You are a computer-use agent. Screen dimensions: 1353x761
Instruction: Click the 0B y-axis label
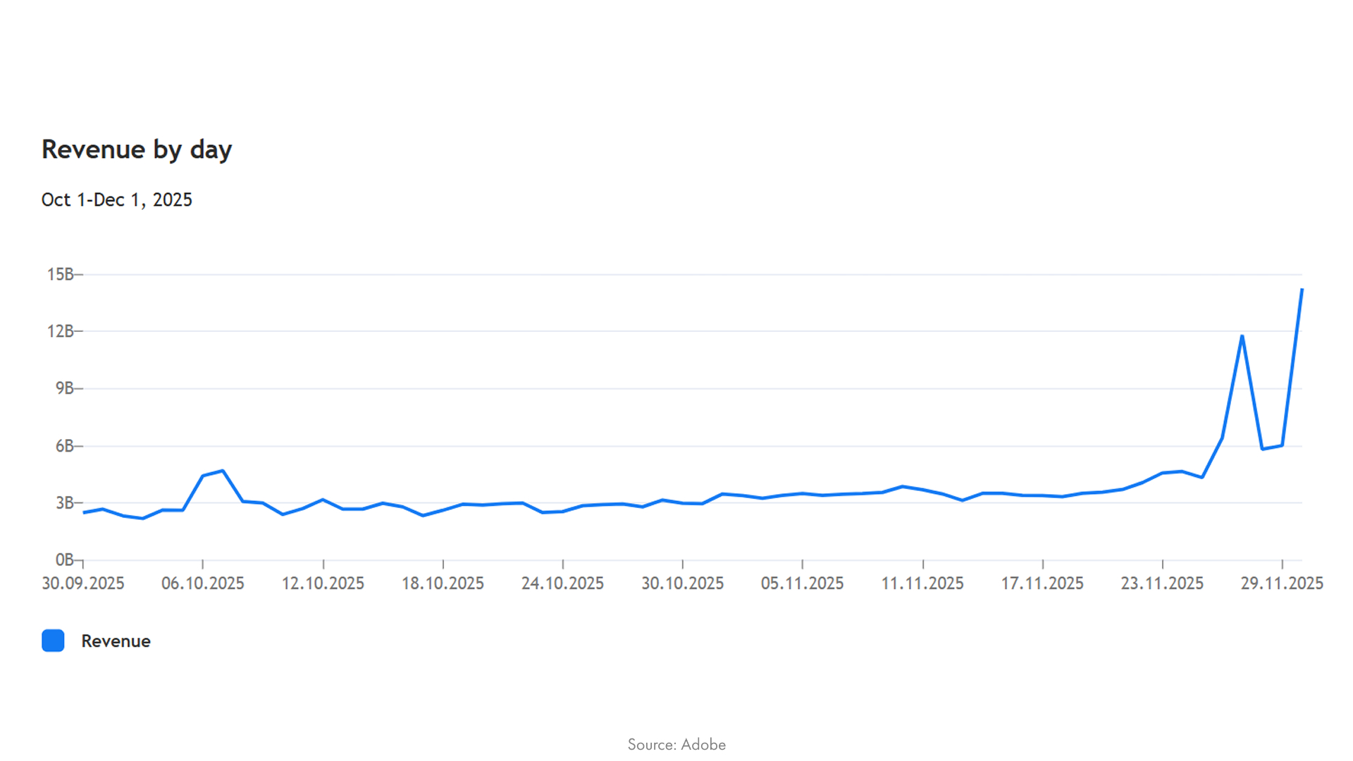tap(65, 559)
